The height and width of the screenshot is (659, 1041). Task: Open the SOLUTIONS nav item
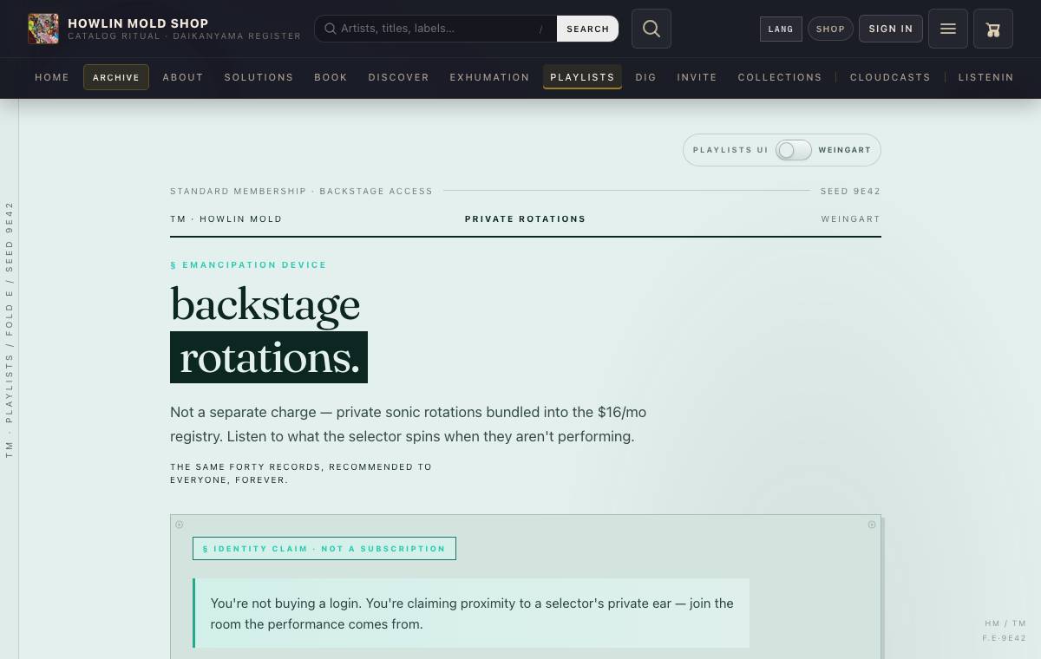[x=259, y=77]
